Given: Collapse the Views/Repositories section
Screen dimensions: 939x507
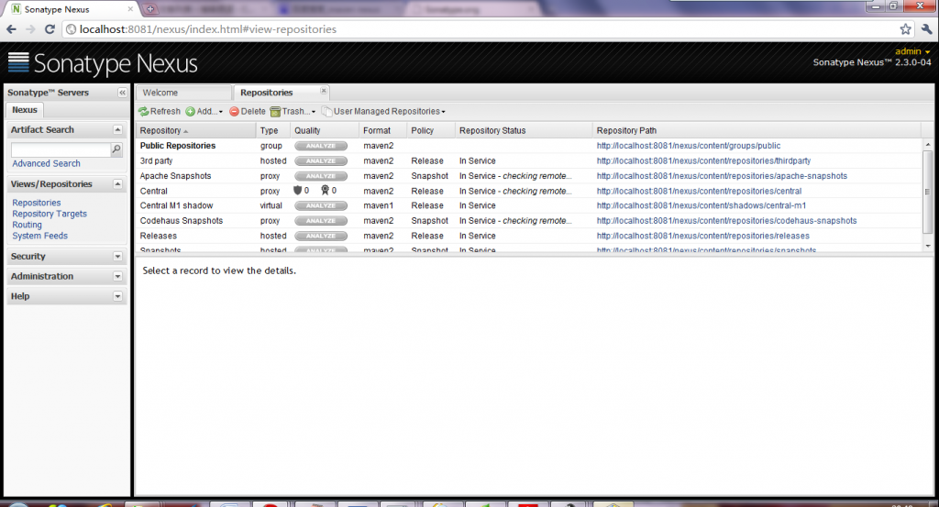Looking at the screenshot, I should click(x=117, y=184).
